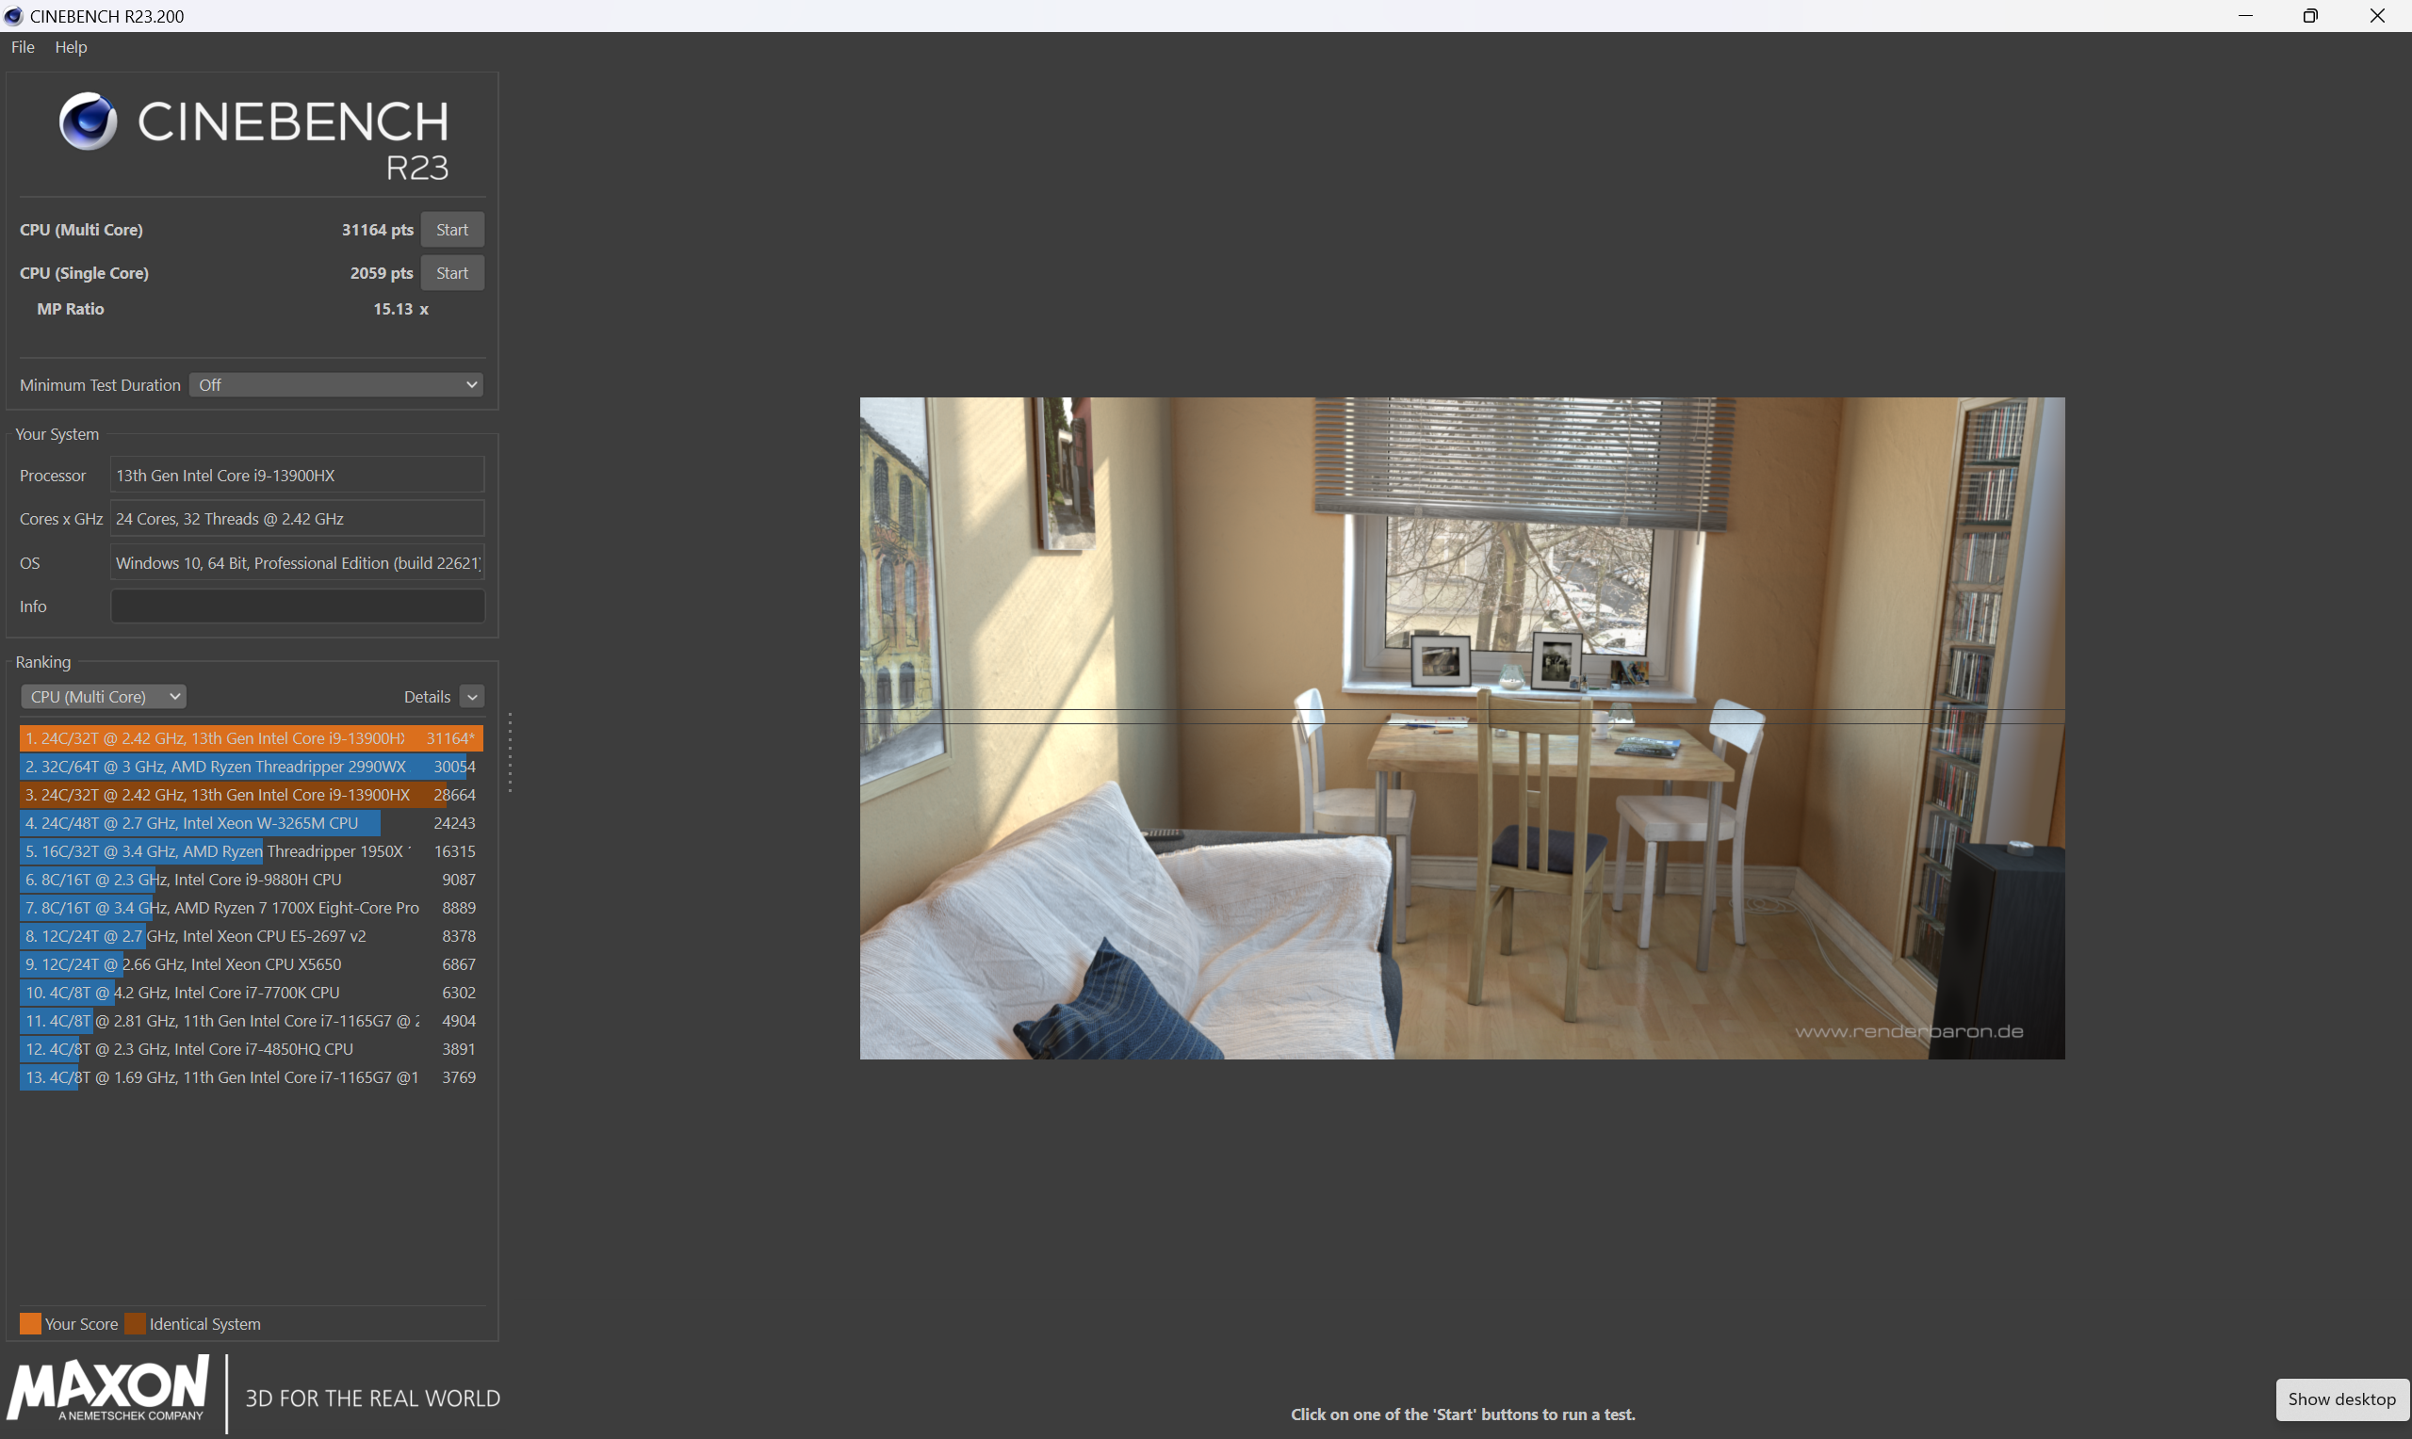2412x1439 pixels.
Task: Select ranking entry 3 scoring 28664
Action: coord(252,794)
